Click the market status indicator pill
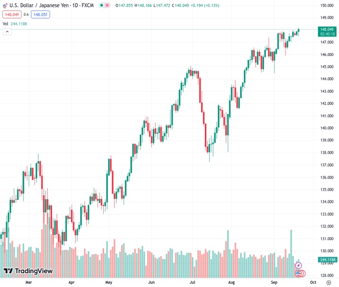Screen dimensions: 339x287 coord(104,5)
